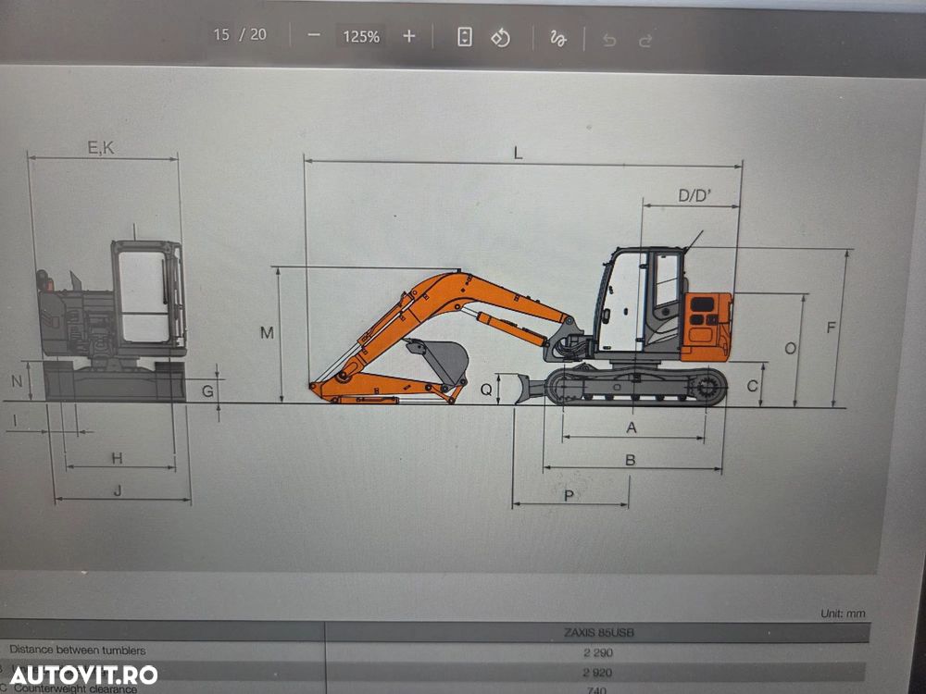Click the G dimension label
The image size is (926, 694).
point(207,391)
